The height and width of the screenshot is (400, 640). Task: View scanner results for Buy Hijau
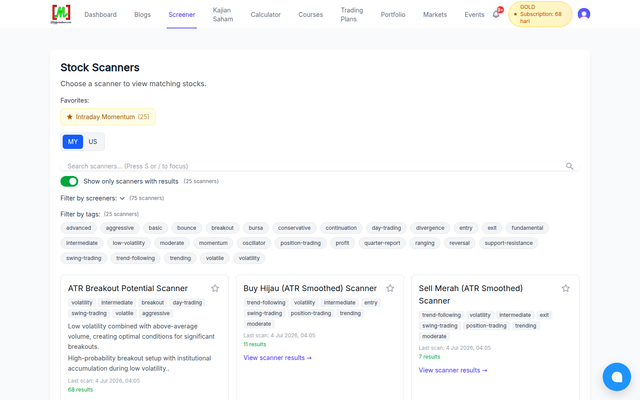coord(278,358)
